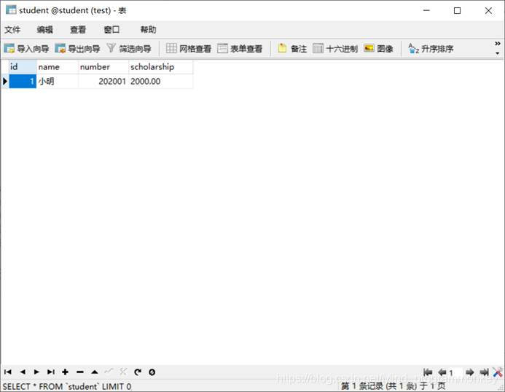Delete record with minus button
Image resolution: width=505 pixels, height=392 pixels.
(80, 372)
